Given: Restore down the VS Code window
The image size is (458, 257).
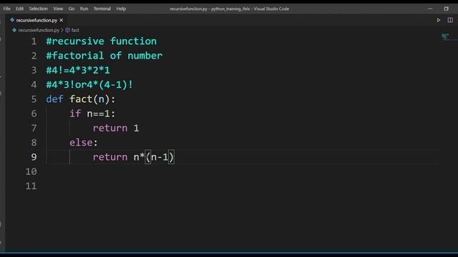Looking at the screenshot, I should click(446, 9).
